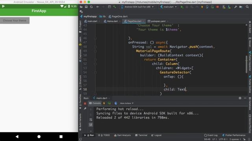Image resolution: width=252 pixels, height=141 pixels.
Task: Click lib folder breadcrumb
Action: [x=102, y=16]
